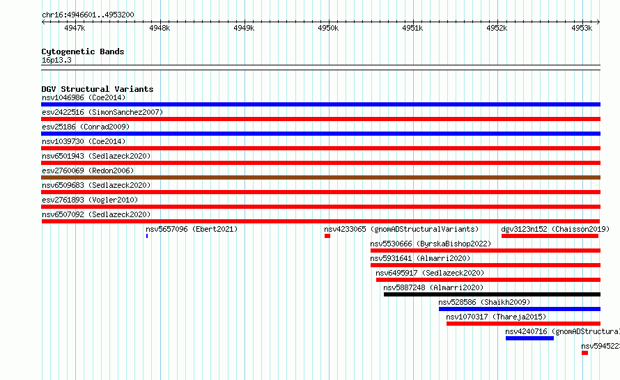Screen dimensions: 620x380
Task: Click the red nsv5530666 variant bar
Action: click(x=486, y=251)
